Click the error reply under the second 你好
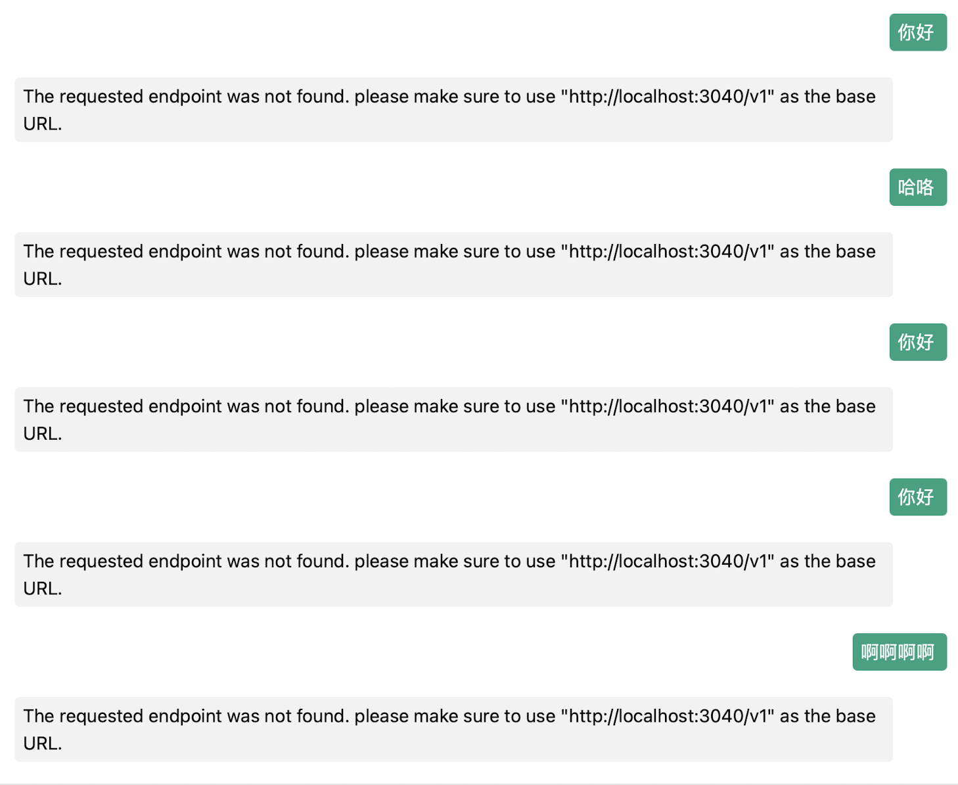Image resolution: width=958 pixels, height=785 pixels. coord(453,419)
